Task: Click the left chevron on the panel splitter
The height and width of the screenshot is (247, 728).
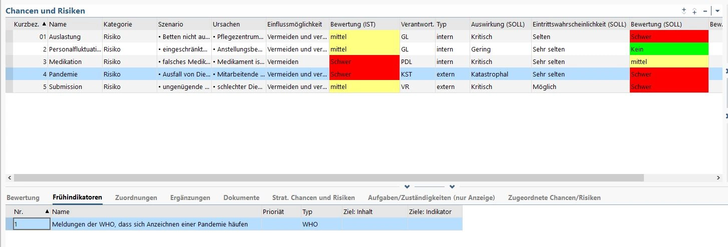Action: click(x=407, y=187)
